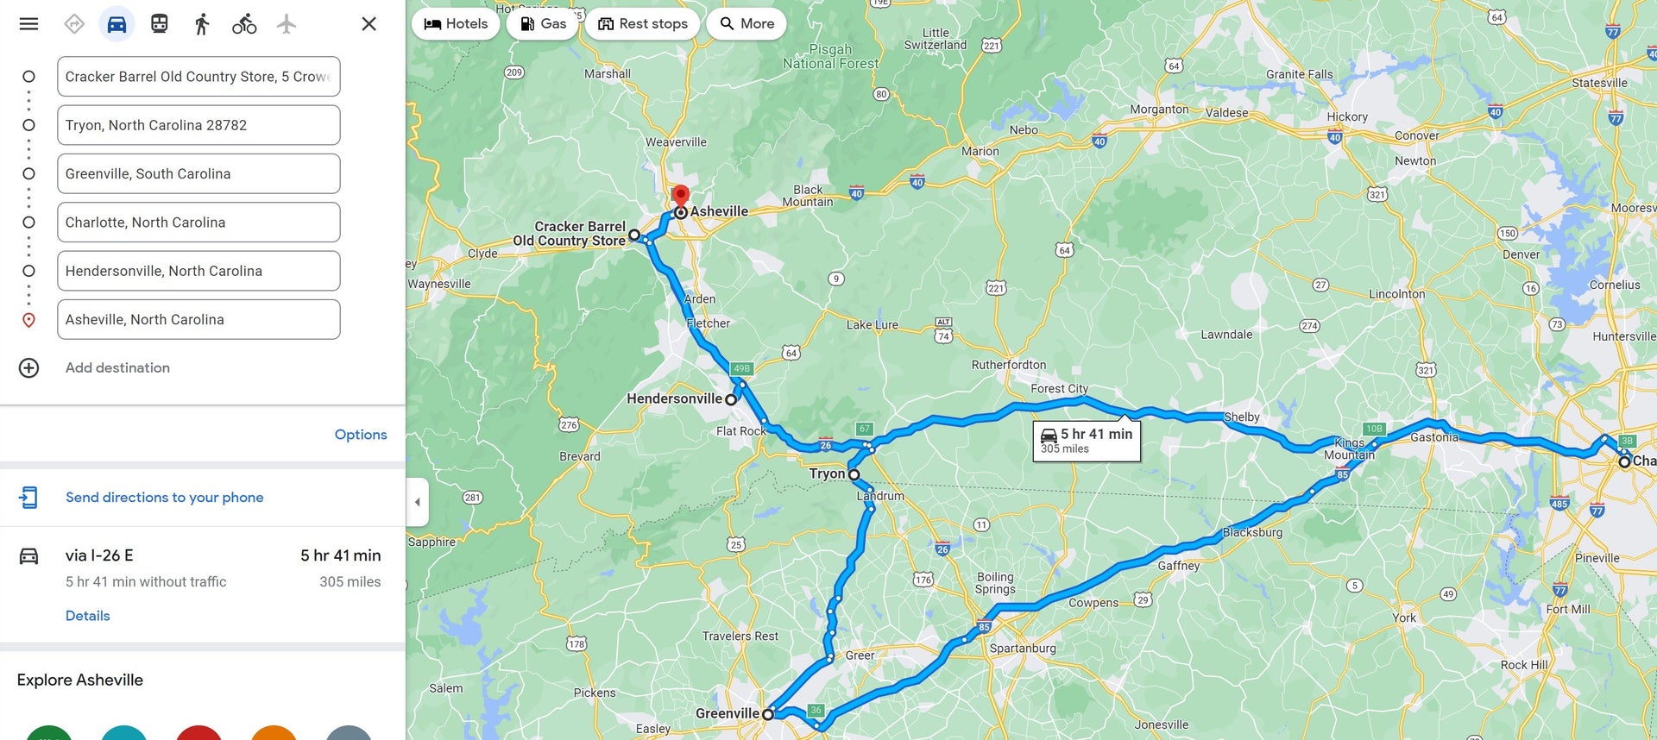Expand route Options
Viewport: 1657px width, 740px height.
[361, 435]
